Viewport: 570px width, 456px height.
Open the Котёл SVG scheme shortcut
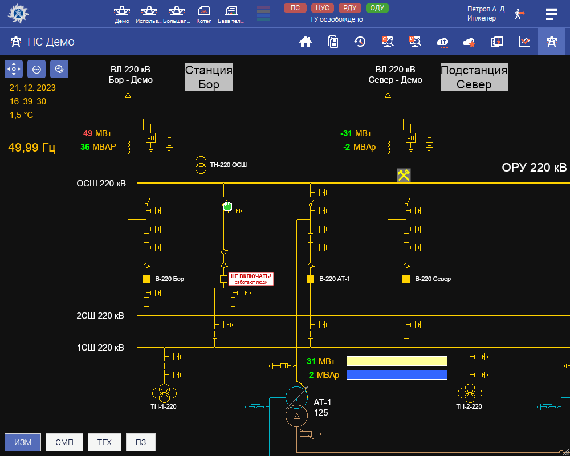tap(204, 14)
